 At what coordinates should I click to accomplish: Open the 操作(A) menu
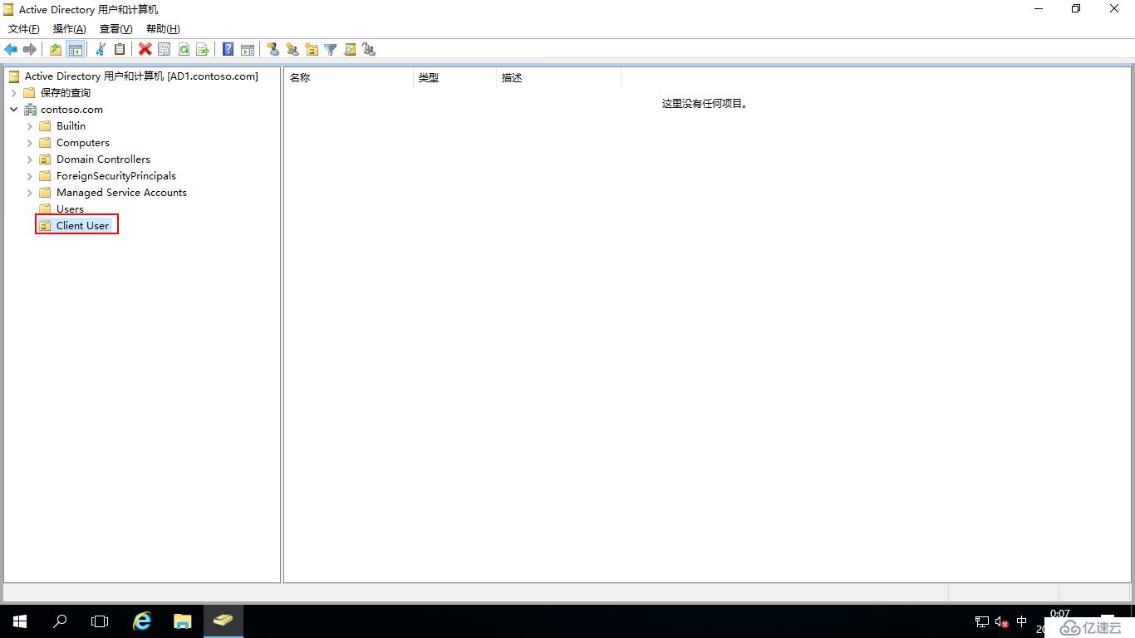pos(69,29)
